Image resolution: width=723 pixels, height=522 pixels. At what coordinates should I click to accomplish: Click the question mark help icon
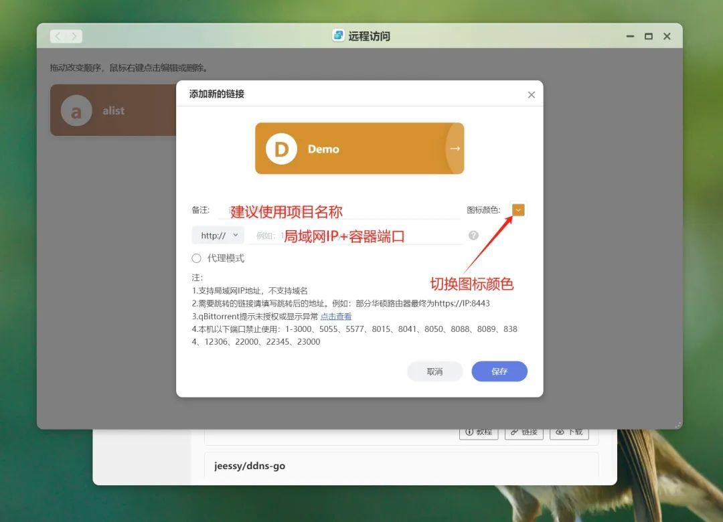(x=473, y=235)
